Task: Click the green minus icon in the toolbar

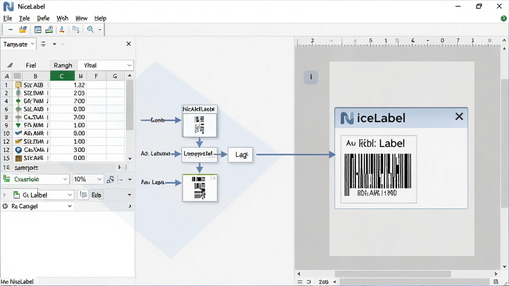Action: coord(10,30)
